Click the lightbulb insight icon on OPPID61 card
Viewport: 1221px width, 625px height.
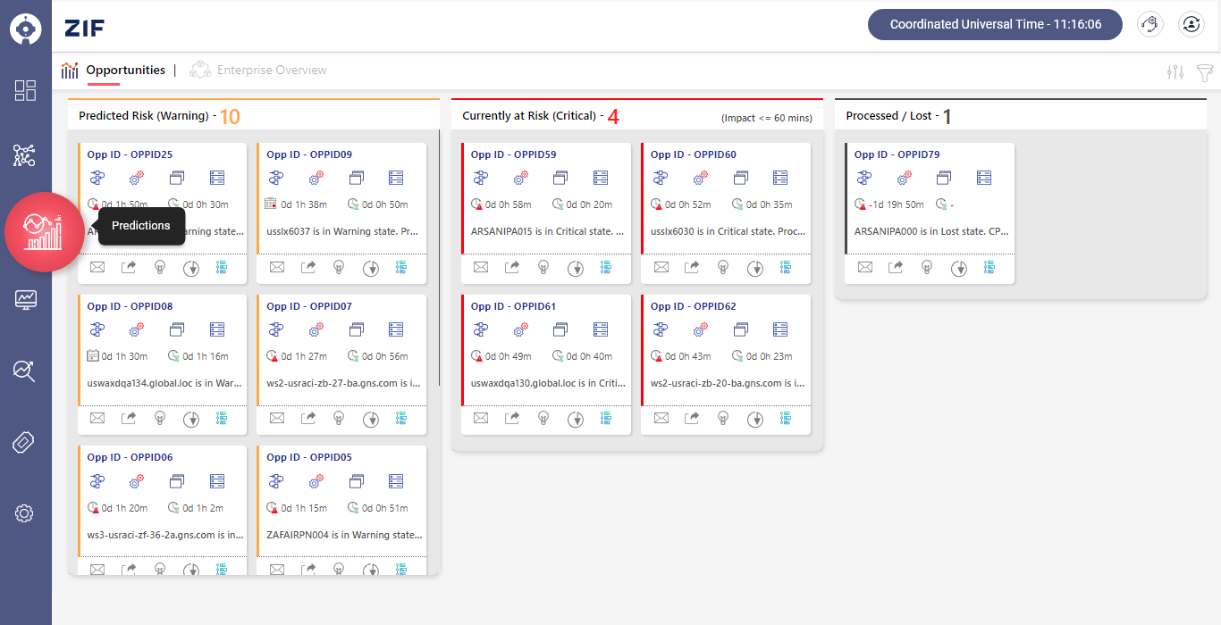[x=543, y=417]
